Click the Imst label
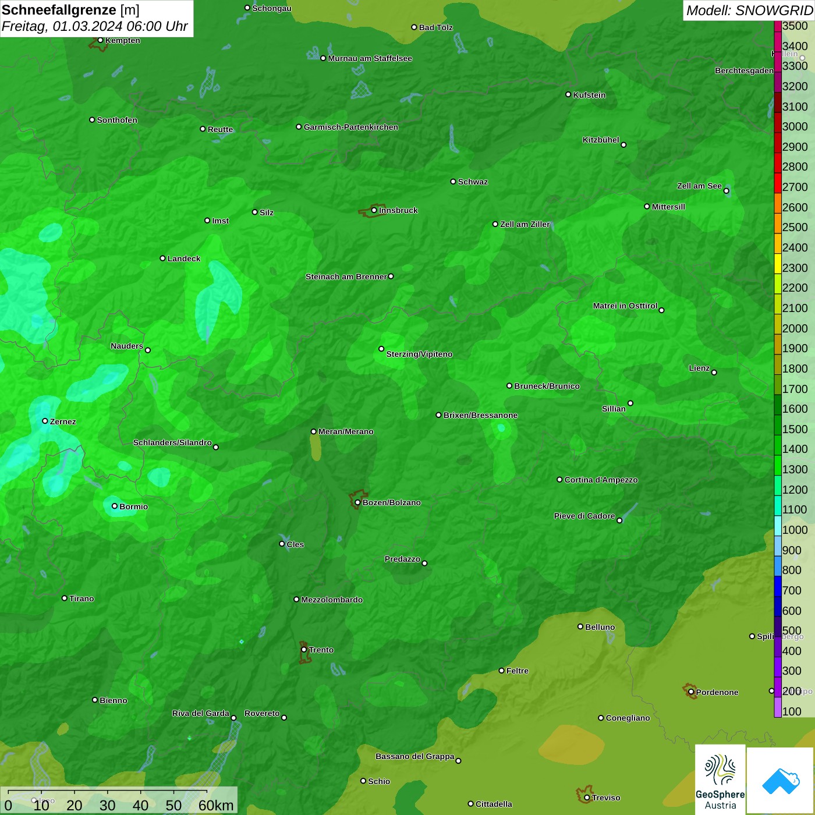The height and width of the screenshot is (815, 815). click(x=220, y=221)
